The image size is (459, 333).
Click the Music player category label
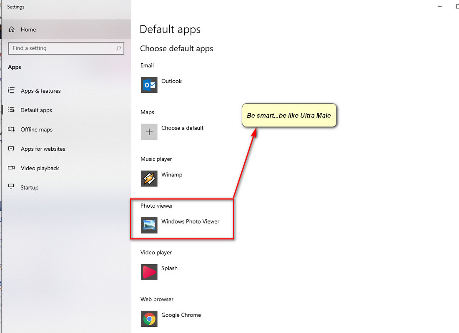pyautogui.click(x=156, y=159)
